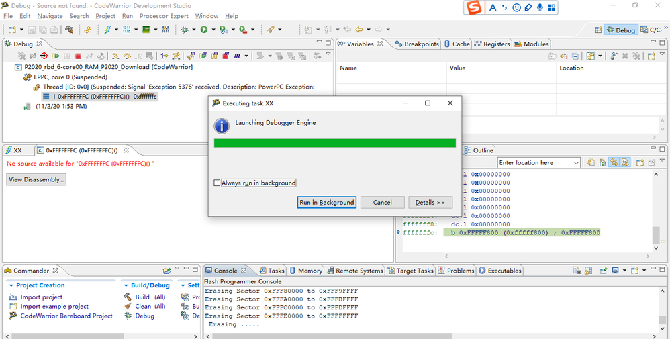The image size is (670, 339).
Task: Click the Step Into arrow icon
Action: (x=115, y=56)
